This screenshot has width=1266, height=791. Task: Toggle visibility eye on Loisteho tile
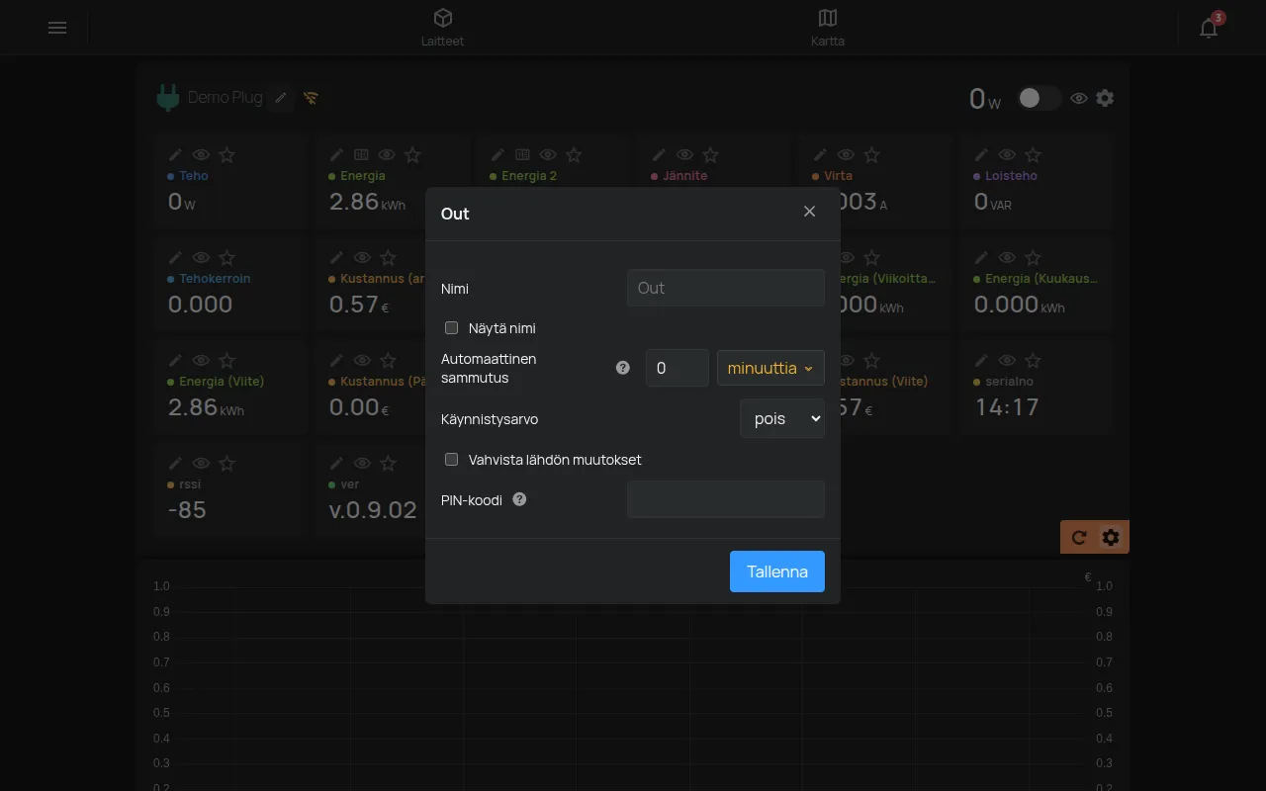1007,154
